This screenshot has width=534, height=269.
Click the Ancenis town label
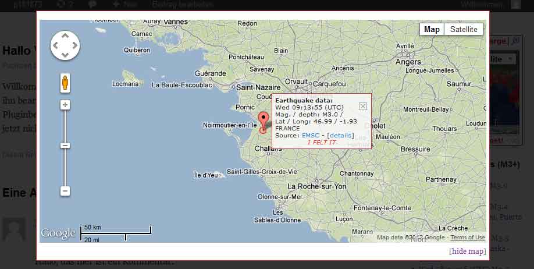click(x=343, y=68)
